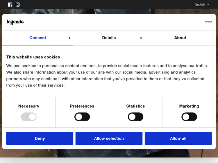Viewport: 218px width, 163px height.
Task: Toggle the Necessary cookies switch
Action: click(29, 117)
